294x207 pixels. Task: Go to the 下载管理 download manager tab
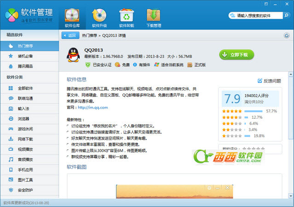tap(154, 18)
